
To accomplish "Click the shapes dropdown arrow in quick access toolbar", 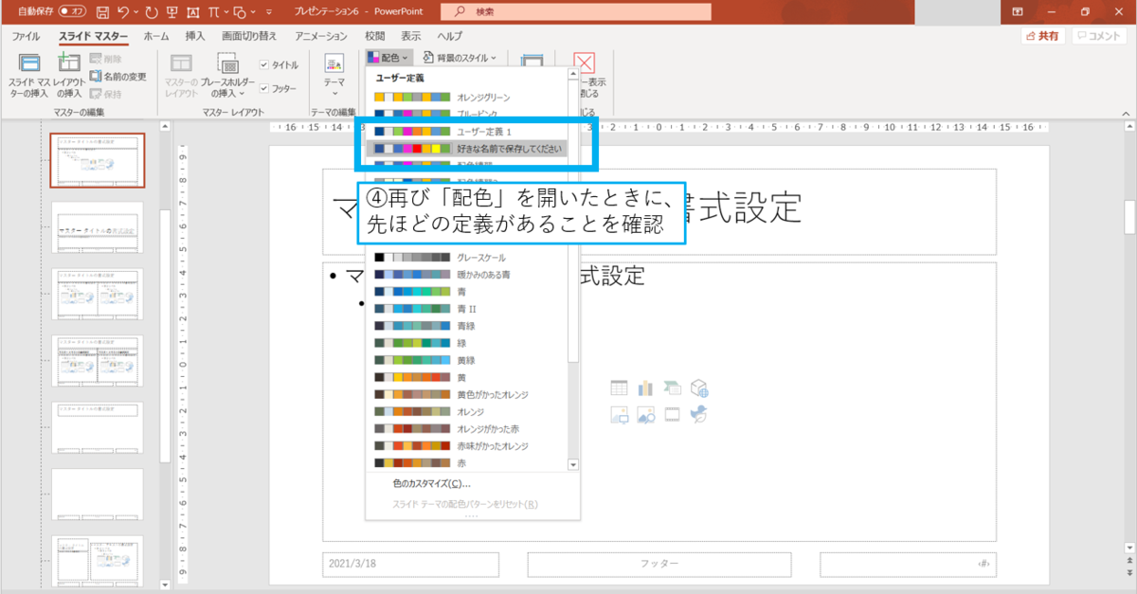I will (x=254, y=12).
